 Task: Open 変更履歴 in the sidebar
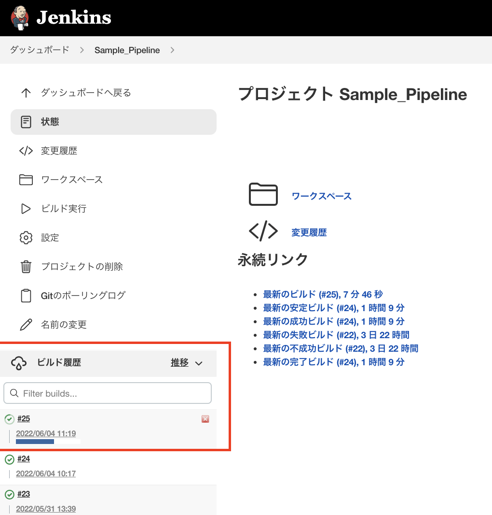pos(59,151)
